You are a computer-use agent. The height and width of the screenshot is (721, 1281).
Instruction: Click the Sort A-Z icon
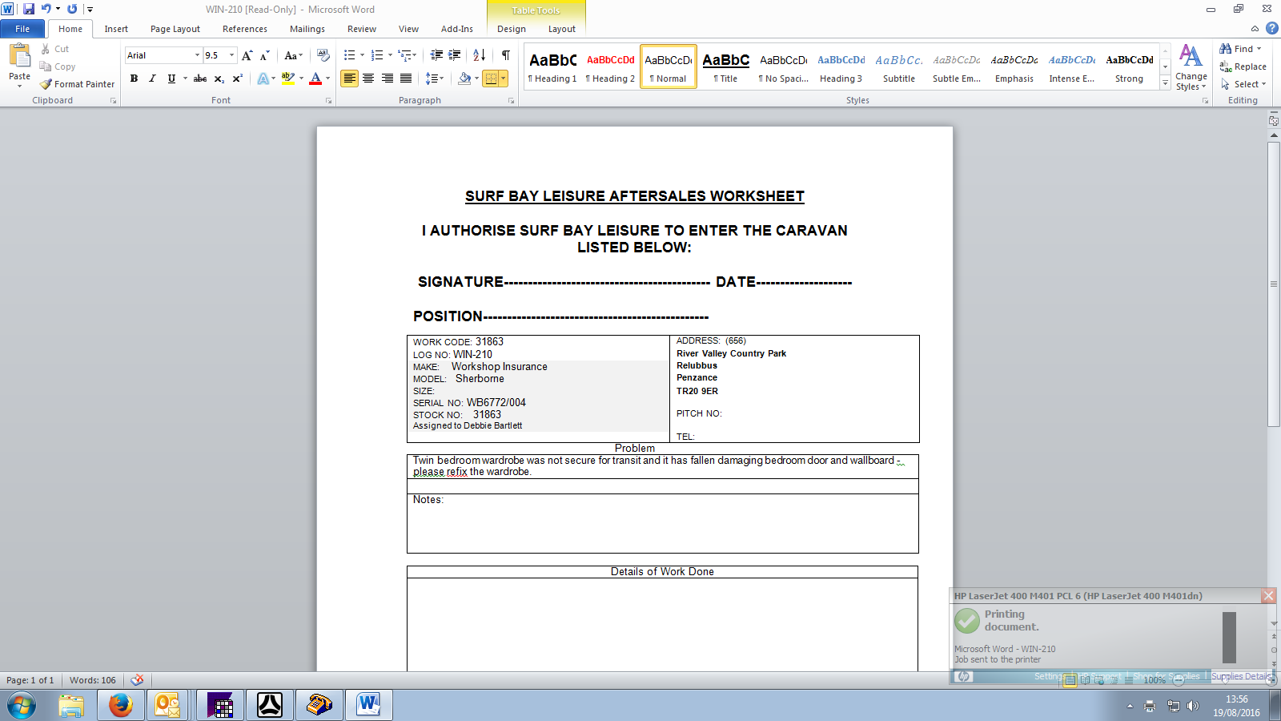(x=479, y=55)
